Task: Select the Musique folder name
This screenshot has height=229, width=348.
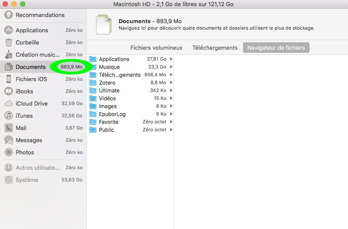Action: (x=109, y=67)
